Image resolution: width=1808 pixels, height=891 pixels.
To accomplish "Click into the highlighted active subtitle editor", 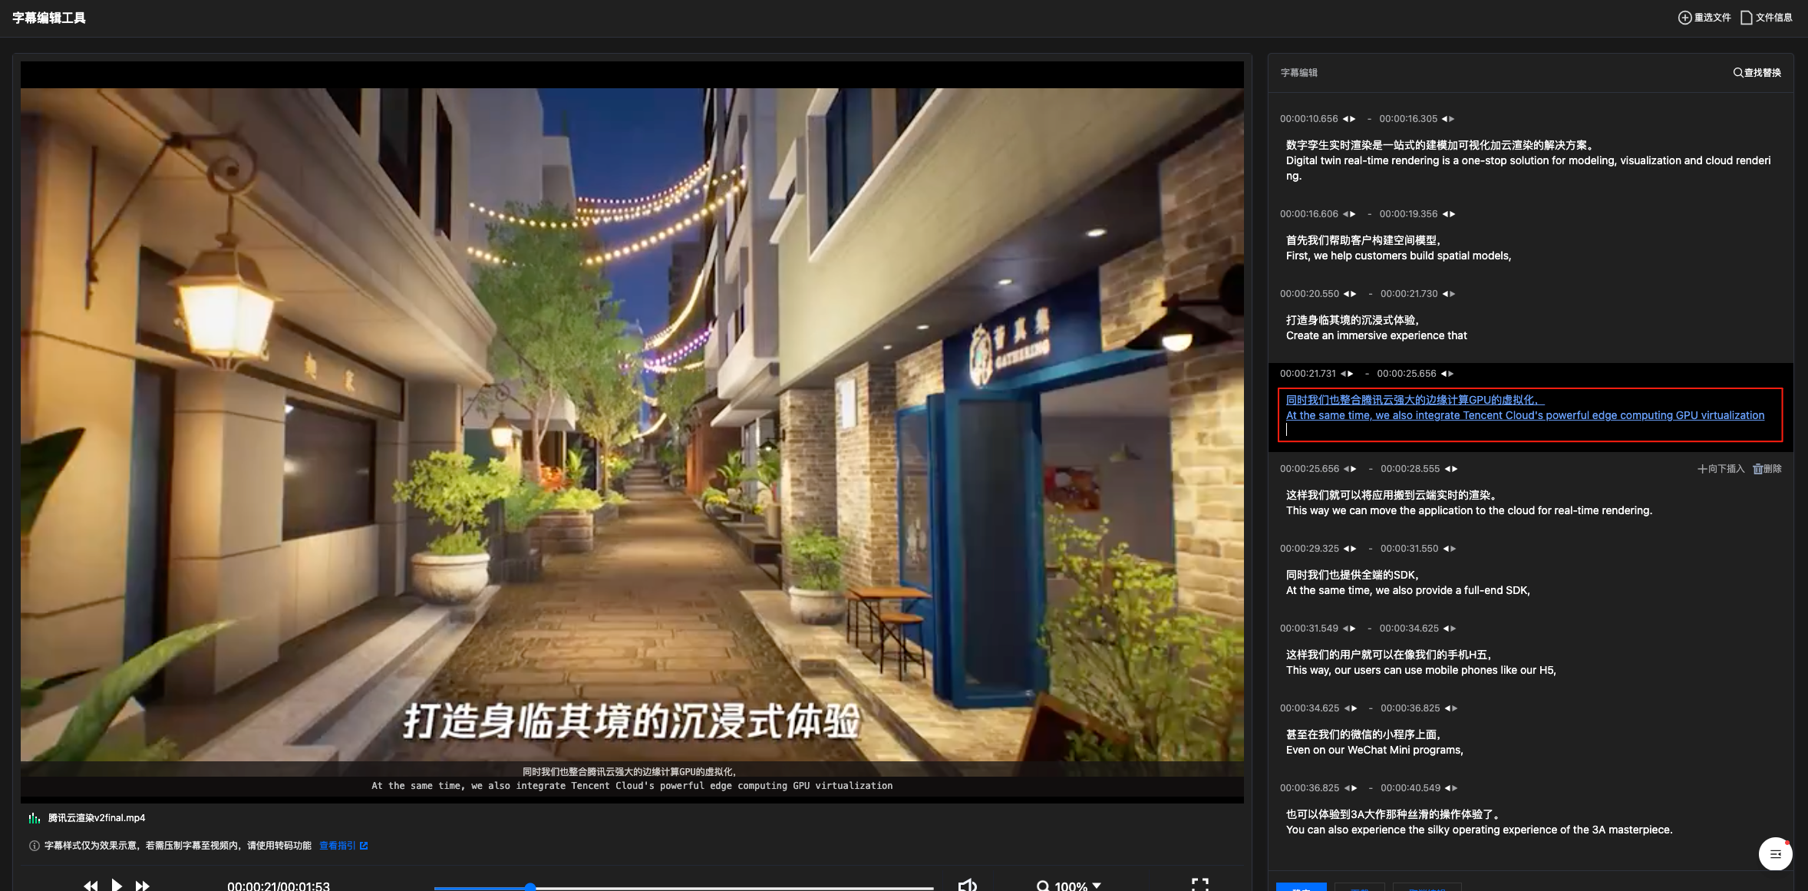I will point(1529,415).
